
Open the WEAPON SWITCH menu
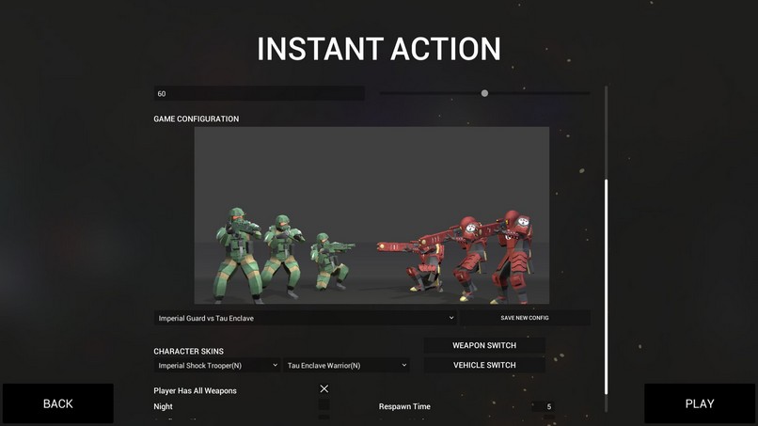[x=484, y=345]
